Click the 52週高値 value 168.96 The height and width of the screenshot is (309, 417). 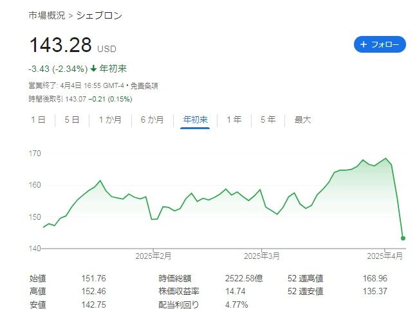click(375, 278)
